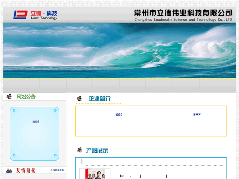Screen dimensions: 239x179
Task: Select the 友情链接 heading text
Action: [26, 170]
